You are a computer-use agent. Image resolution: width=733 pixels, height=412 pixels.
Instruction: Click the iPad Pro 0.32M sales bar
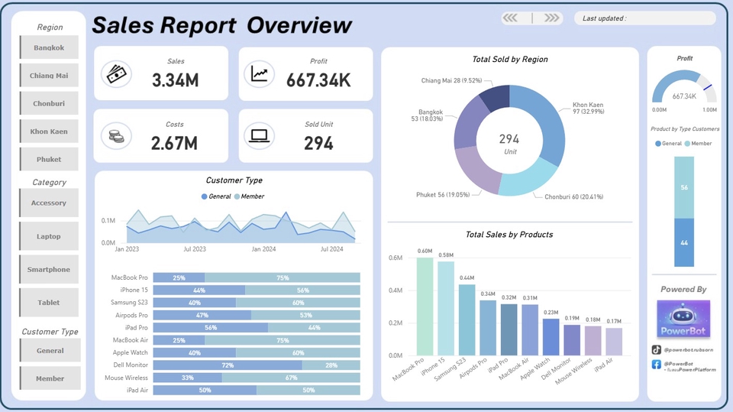tap(509, 329)
